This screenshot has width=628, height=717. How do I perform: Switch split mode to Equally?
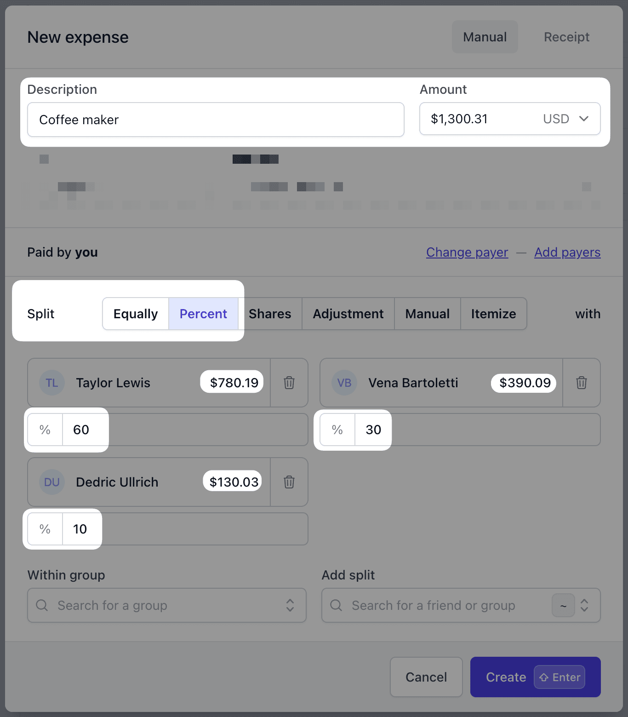(x=136, y=314)
